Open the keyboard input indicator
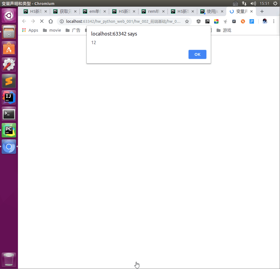Viewport: 280px width, 269px height. (x=235, y=3)
